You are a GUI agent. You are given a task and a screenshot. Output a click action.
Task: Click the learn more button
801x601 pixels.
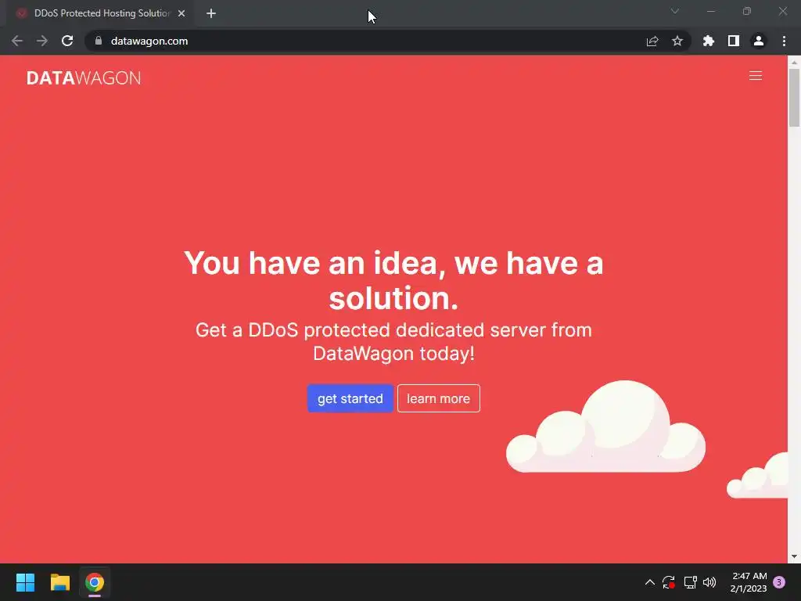pyautogui.click(x=438, y=398)
